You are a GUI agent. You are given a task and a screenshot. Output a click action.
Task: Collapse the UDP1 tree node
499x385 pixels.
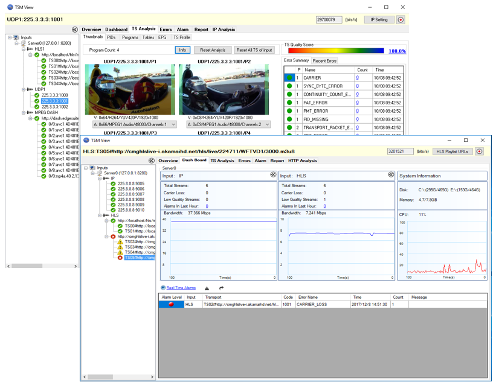(x=22, y=89)
